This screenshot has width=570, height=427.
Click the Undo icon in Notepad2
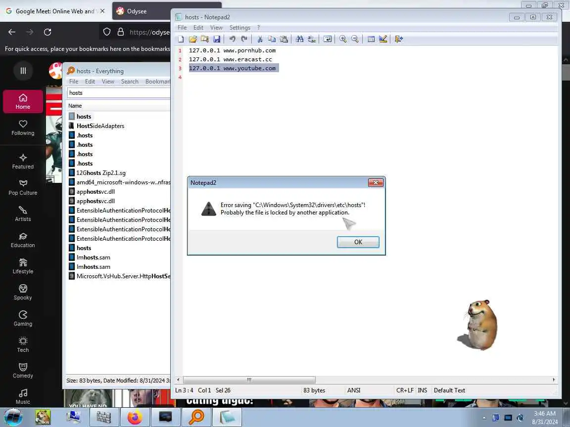click(x=232, y=39)
